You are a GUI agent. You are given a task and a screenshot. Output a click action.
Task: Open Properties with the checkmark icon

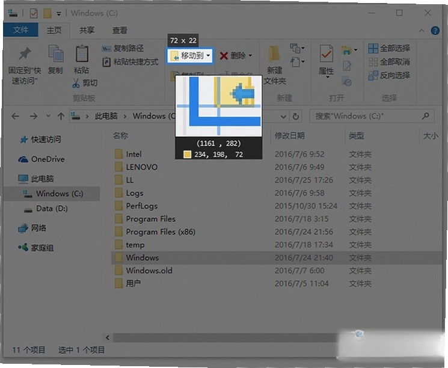click(327, 54)
